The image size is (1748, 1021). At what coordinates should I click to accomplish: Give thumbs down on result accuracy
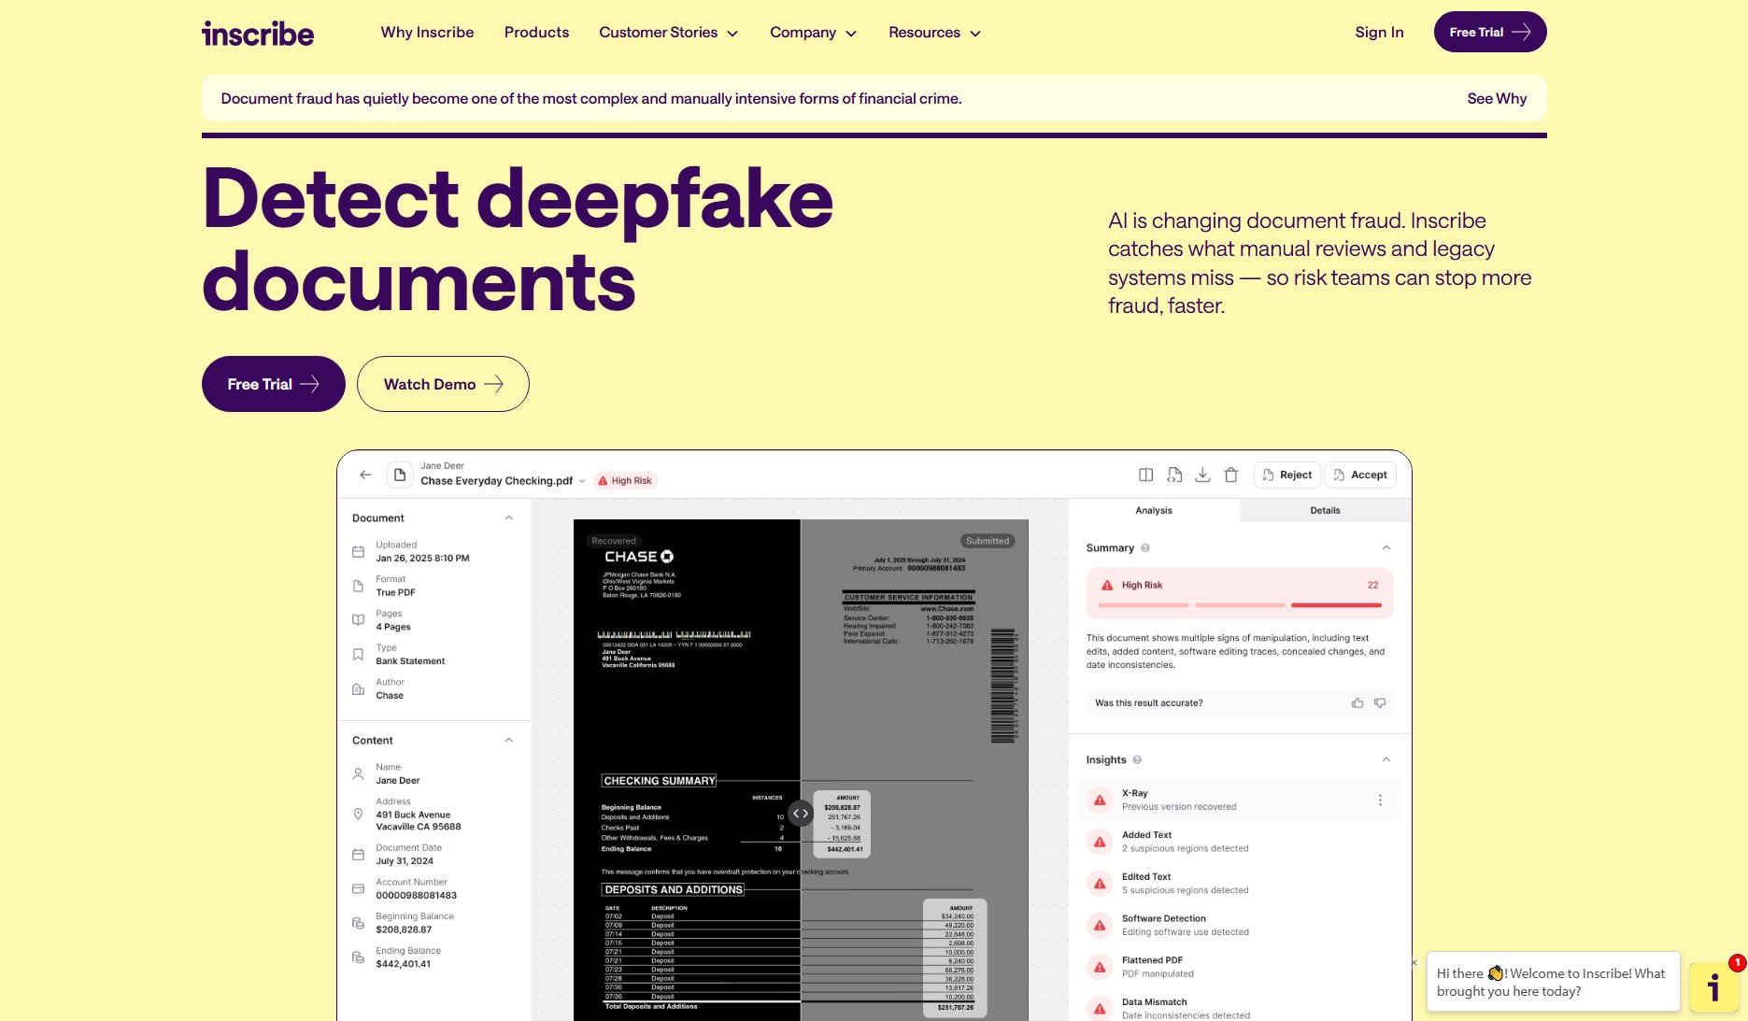coord(1380,702)
